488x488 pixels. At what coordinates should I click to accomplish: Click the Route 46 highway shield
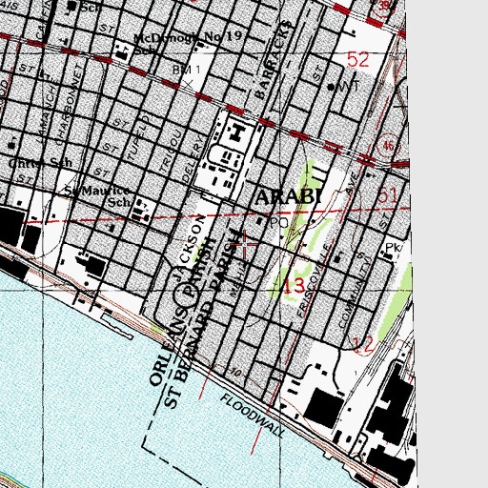pos(388,146)
